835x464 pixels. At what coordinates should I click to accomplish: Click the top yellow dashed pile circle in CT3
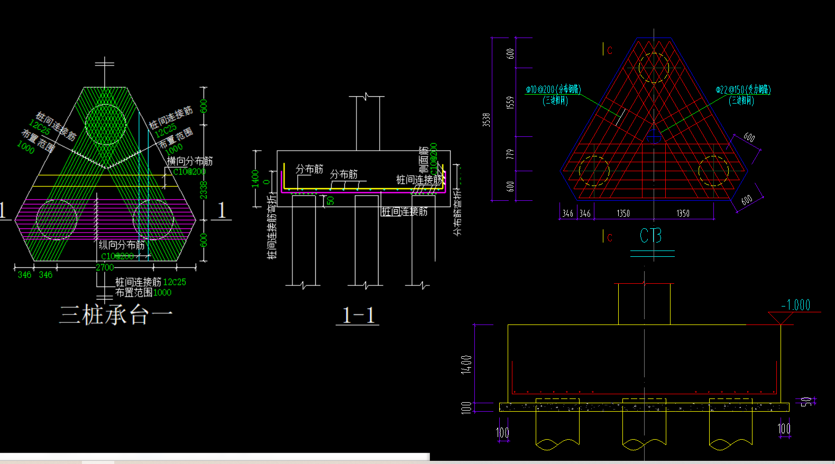click(654, 68)
